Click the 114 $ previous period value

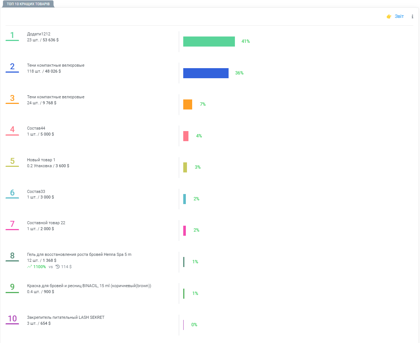point(67,267)
